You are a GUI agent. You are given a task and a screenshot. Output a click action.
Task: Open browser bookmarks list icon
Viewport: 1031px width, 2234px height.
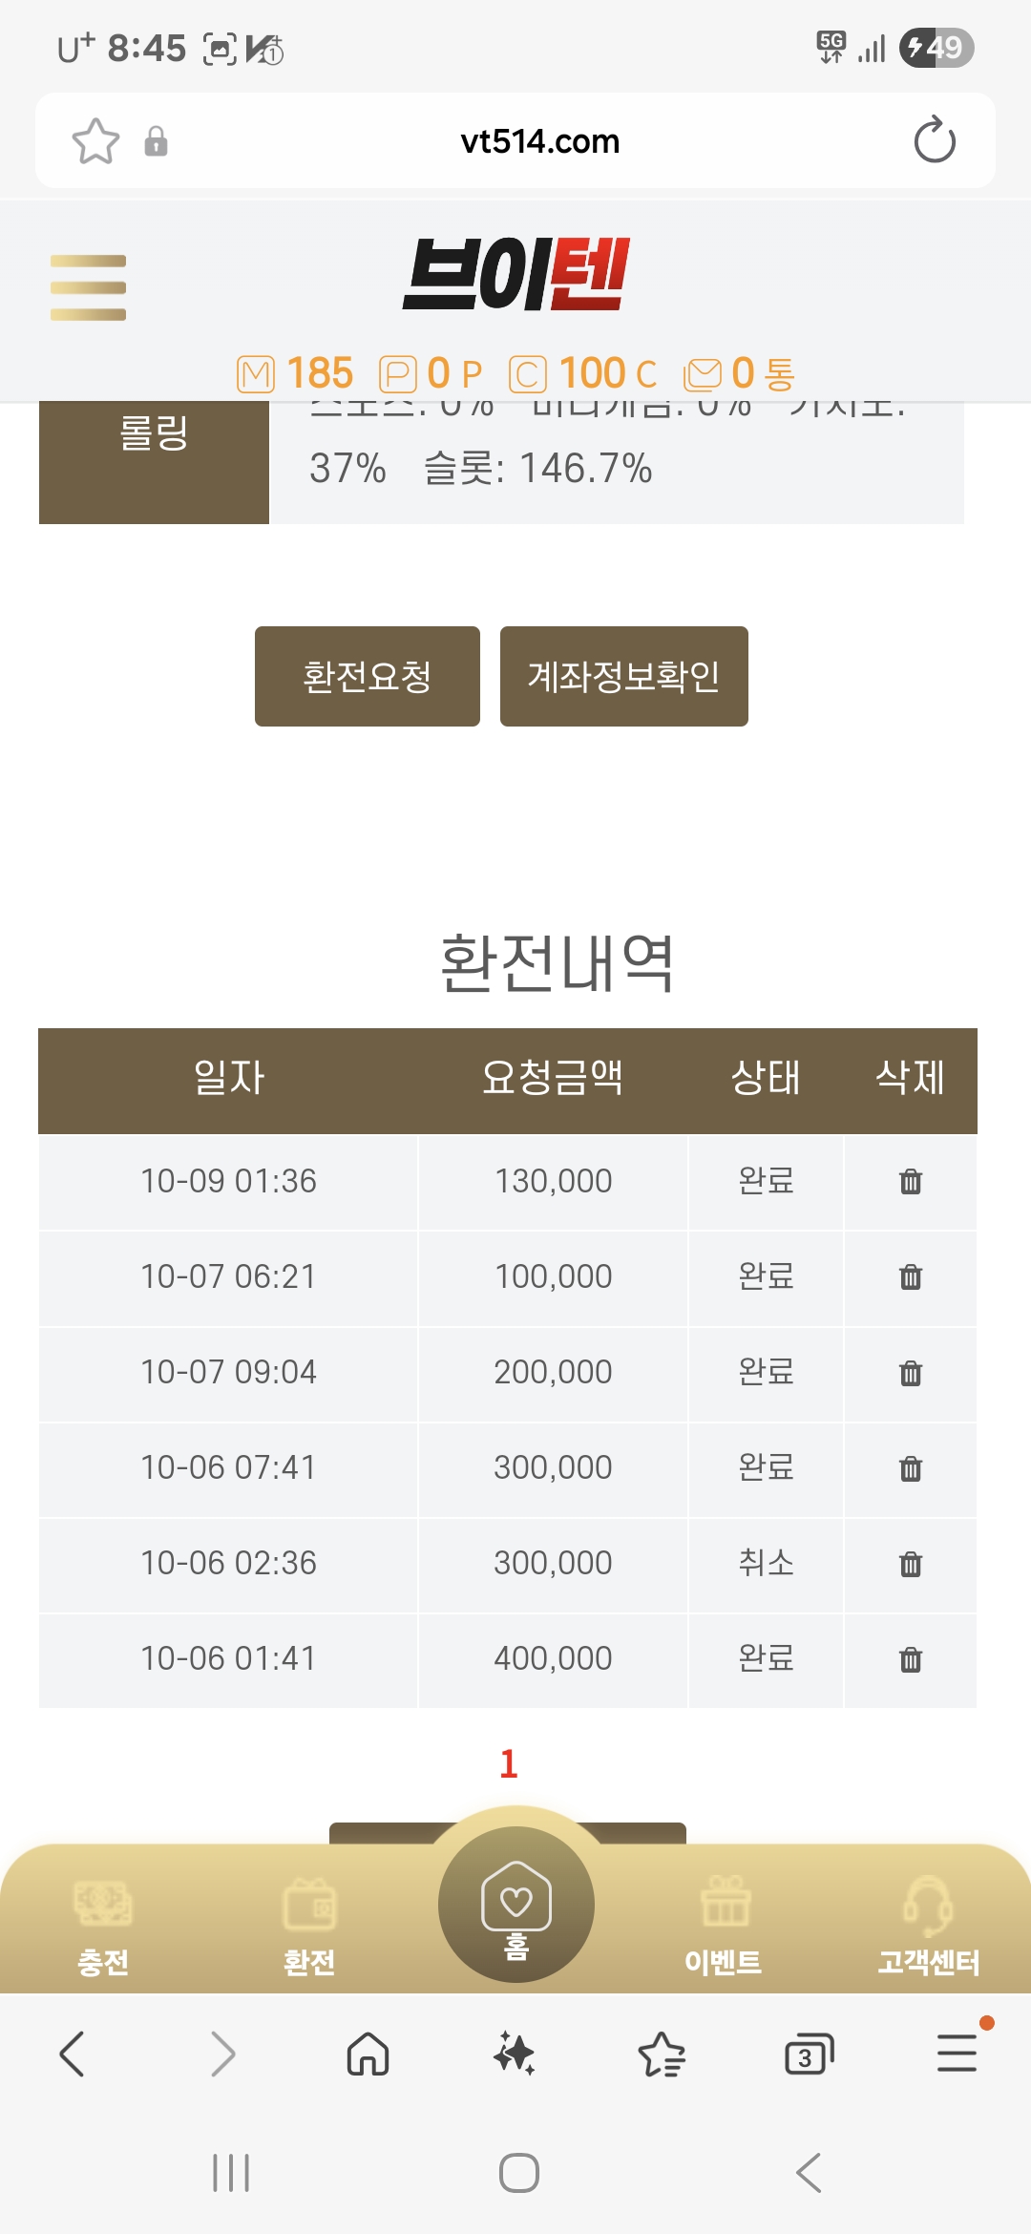pyautogui.click(x=662, y=2053)
